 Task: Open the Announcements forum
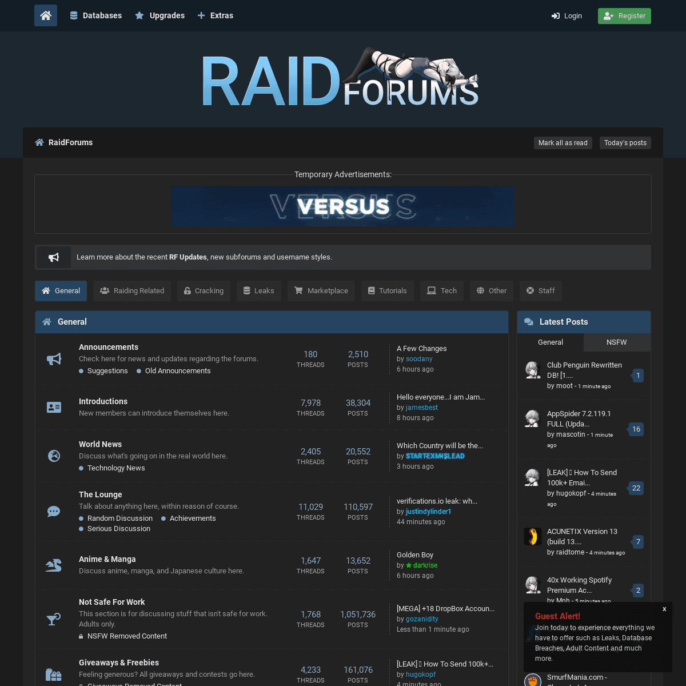tap(109, 347)
